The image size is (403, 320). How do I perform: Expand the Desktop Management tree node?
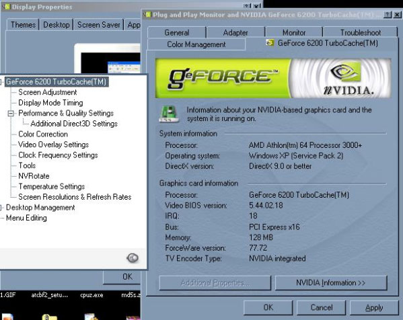click(x=1, y=207)
